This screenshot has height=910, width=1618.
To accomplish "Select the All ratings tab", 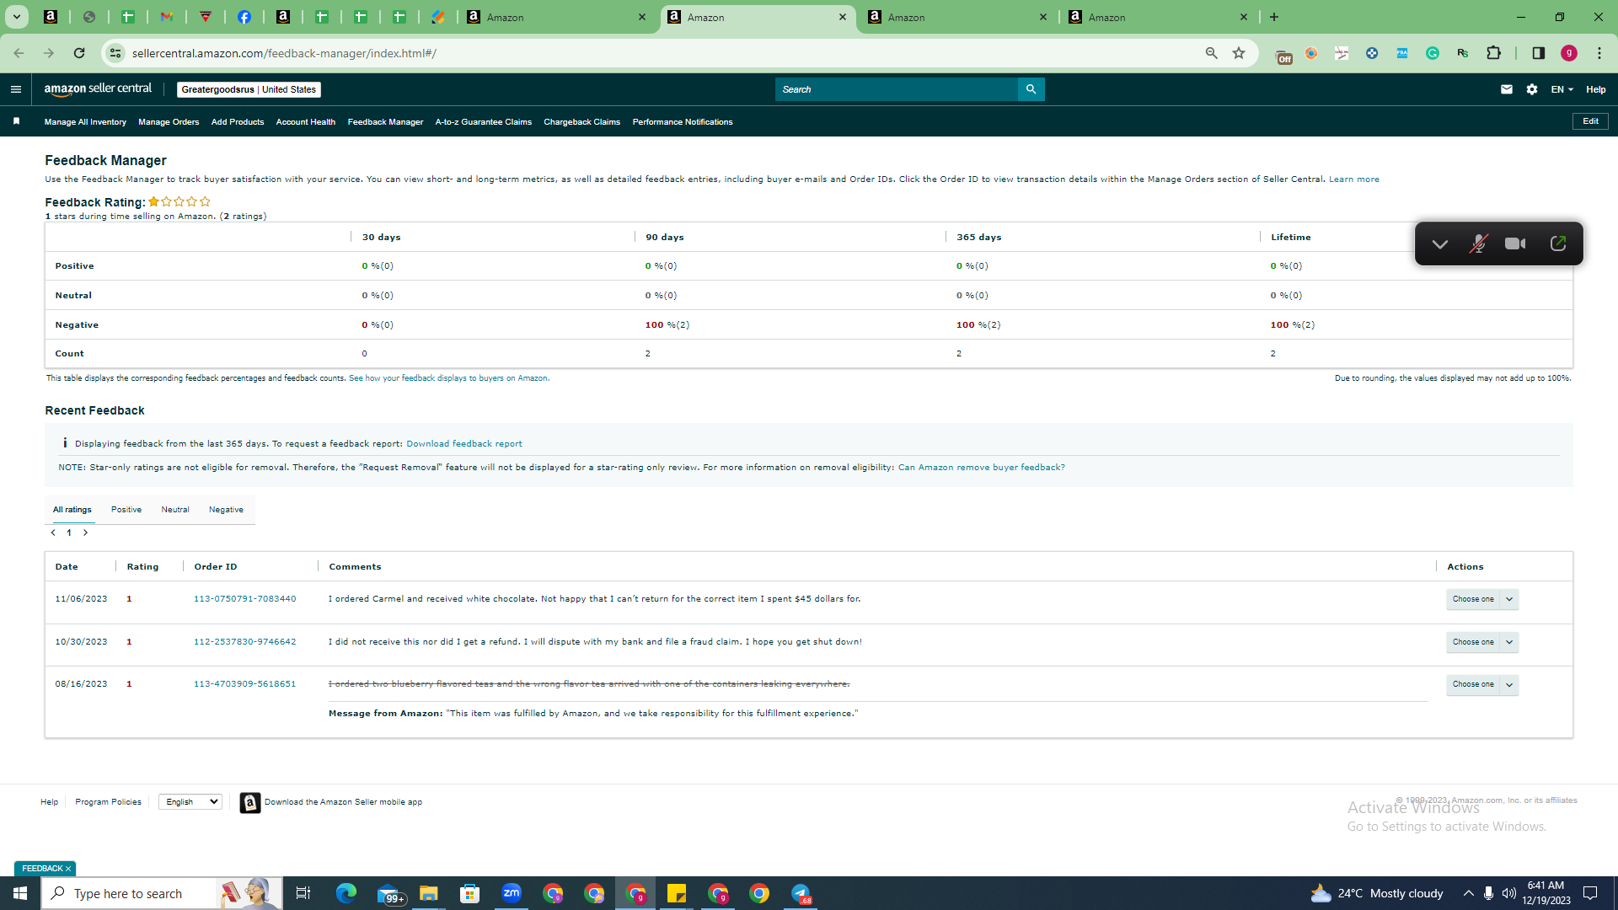I will coord(72,510).
